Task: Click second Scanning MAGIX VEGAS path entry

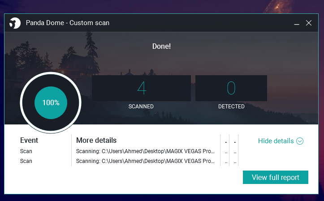Action: [x=145, y=161]
